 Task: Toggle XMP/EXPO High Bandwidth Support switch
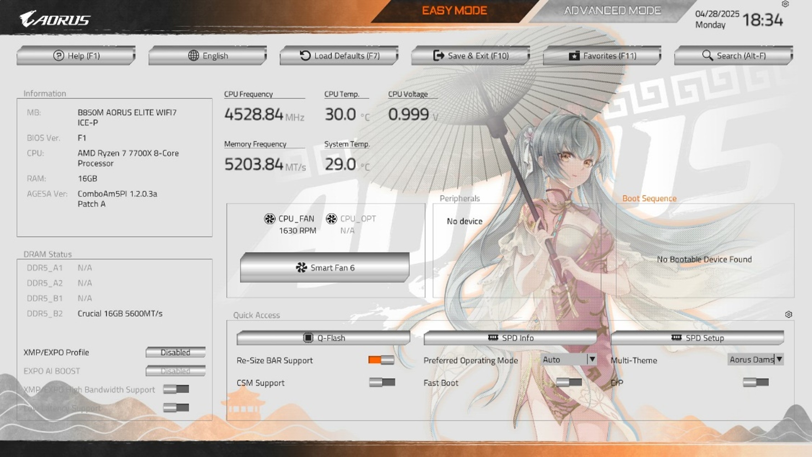(x=176, y=389)
